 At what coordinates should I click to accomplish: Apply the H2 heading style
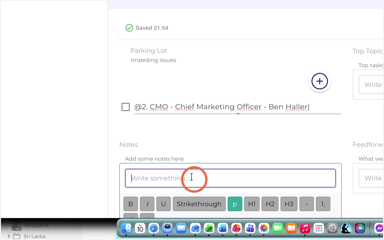tap(270, 204)
